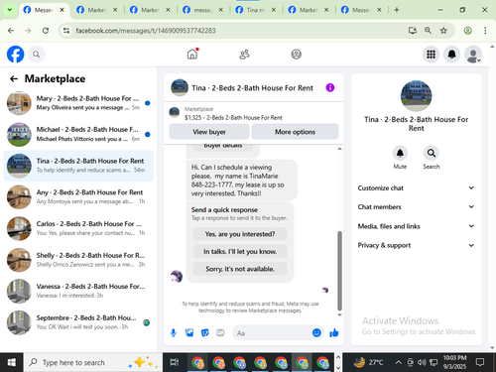Send quick reply 'Yes, are you interested?'
Viewport: 496px width, 372px height.
pos(240,234)
